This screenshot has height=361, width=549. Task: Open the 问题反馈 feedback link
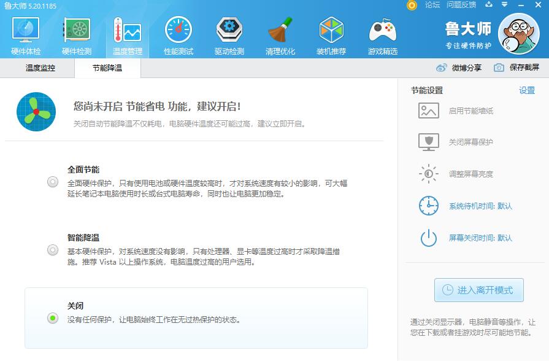point(461,5)
